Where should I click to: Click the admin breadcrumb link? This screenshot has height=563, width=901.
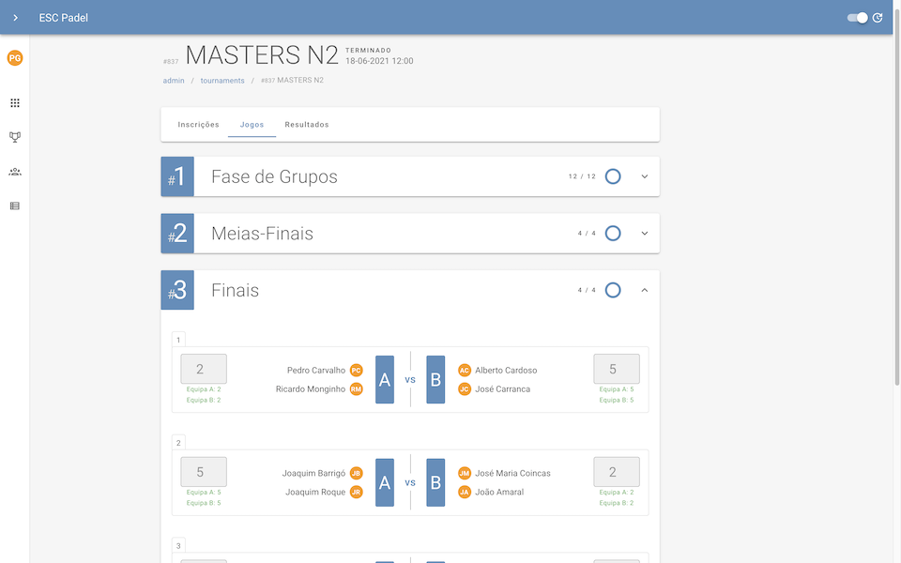(174, 81)
